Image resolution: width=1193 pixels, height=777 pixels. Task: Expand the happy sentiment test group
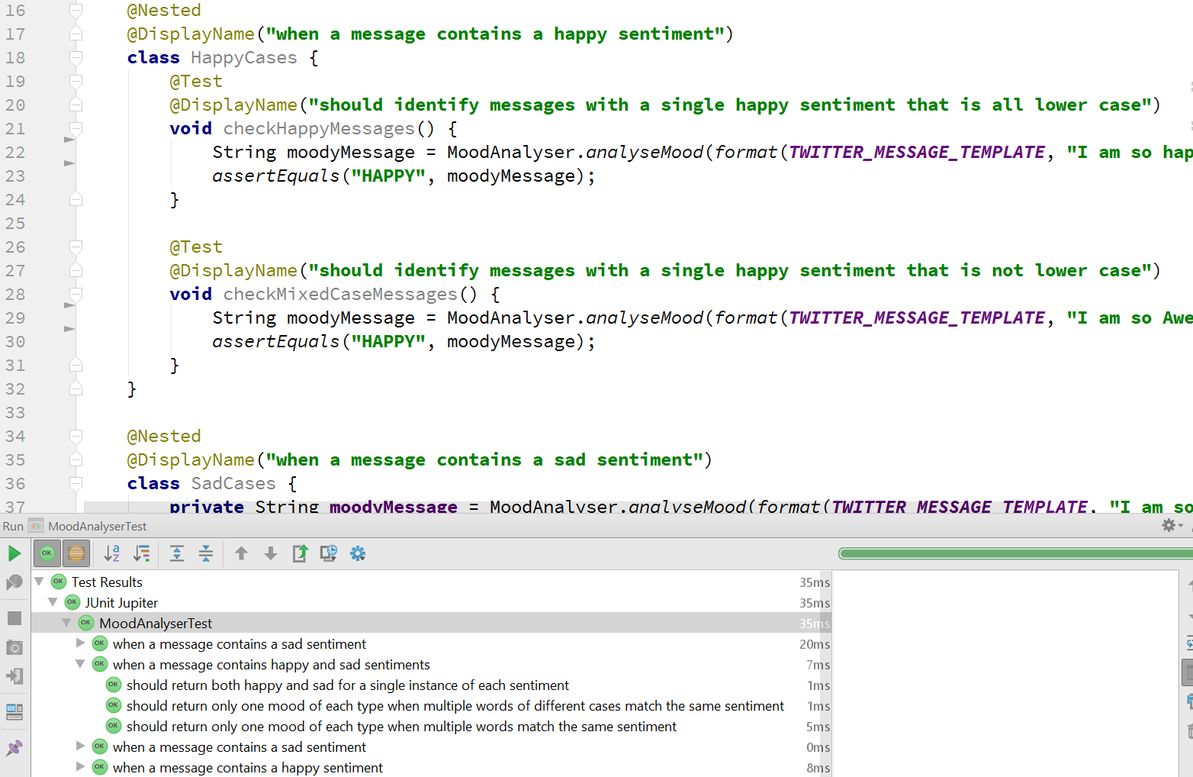(x=80, y=767)
